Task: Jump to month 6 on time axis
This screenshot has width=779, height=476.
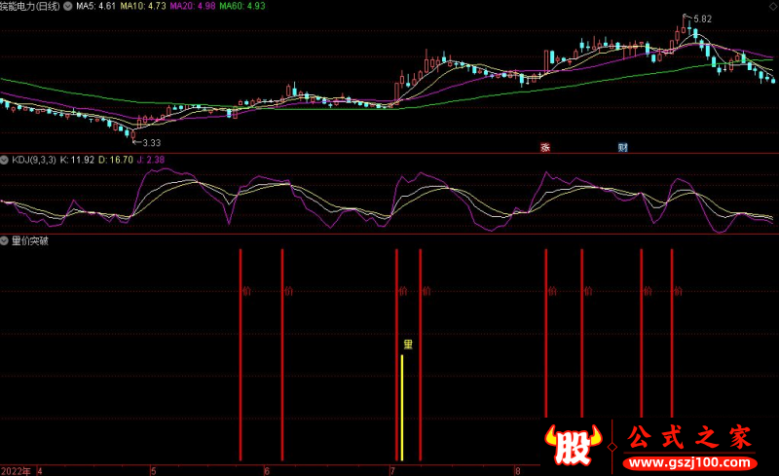Action: 267,471
